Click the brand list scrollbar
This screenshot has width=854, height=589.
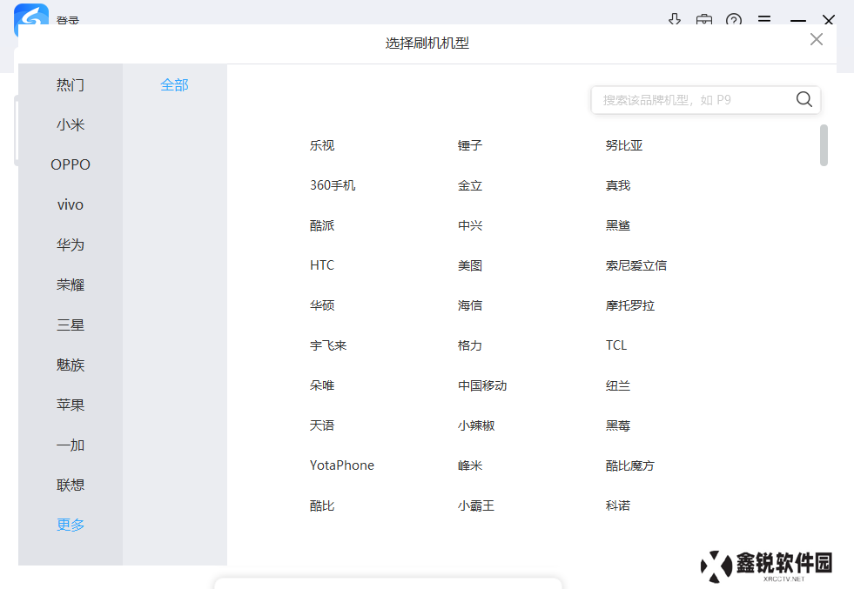point(824,144)
